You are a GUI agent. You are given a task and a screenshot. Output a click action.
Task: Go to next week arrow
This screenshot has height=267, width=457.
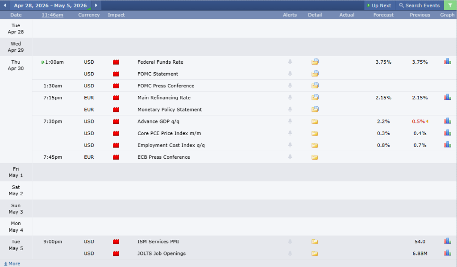pos(96,5)
